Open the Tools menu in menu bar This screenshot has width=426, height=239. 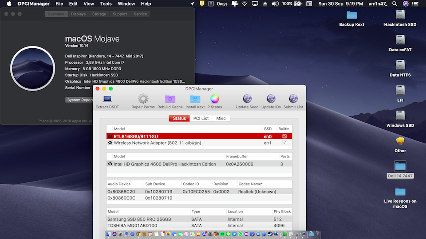106,4
